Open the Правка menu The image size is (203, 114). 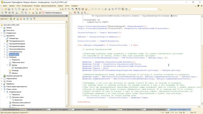[12, 6]
